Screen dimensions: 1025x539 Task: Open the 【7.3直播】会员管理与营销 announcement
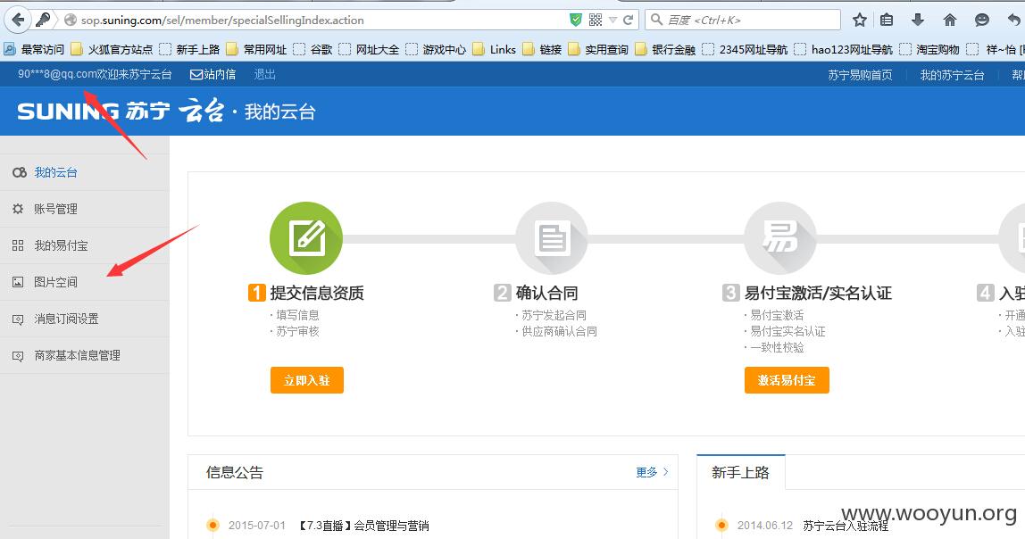363,526
